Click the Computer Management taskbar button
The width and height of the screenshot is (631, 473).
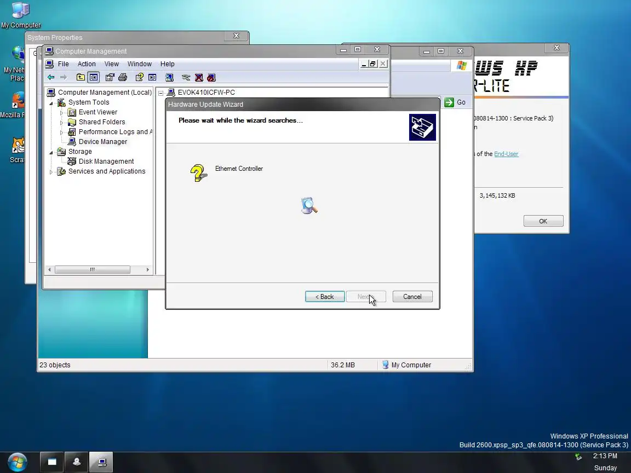point(101,462)
